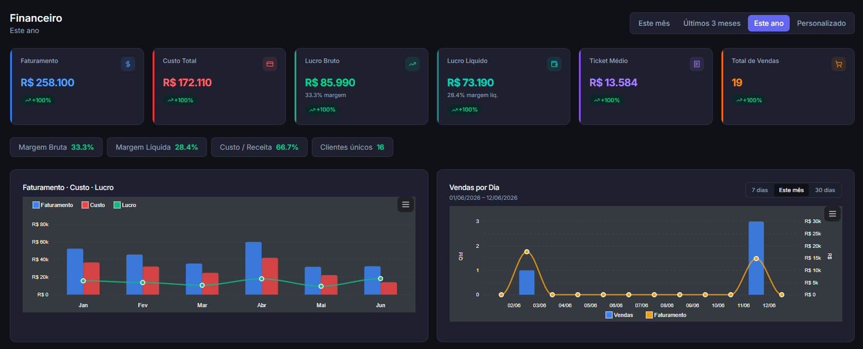Click the red Custo bar for Jun

click(389, 289)
